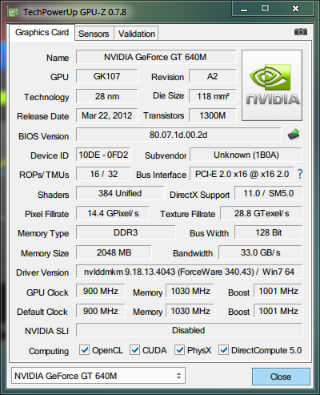Click the GPU Clock field 900 MHz
Screen dimensions: 320x395
point(101,291)
